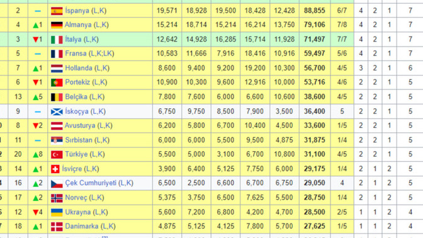Click red down arrow in Avusturya row

tap(35, 126)
